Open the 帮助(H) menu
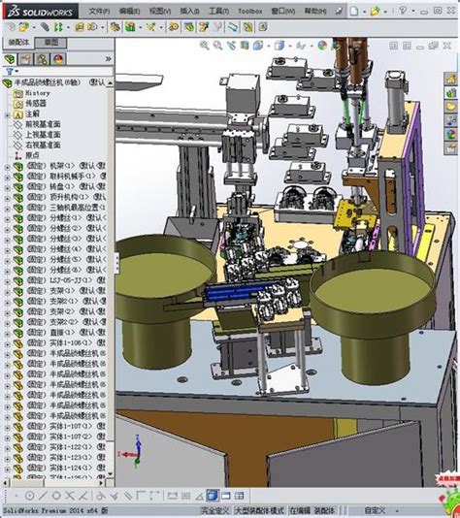460x518 pixels. click(315, 12)
